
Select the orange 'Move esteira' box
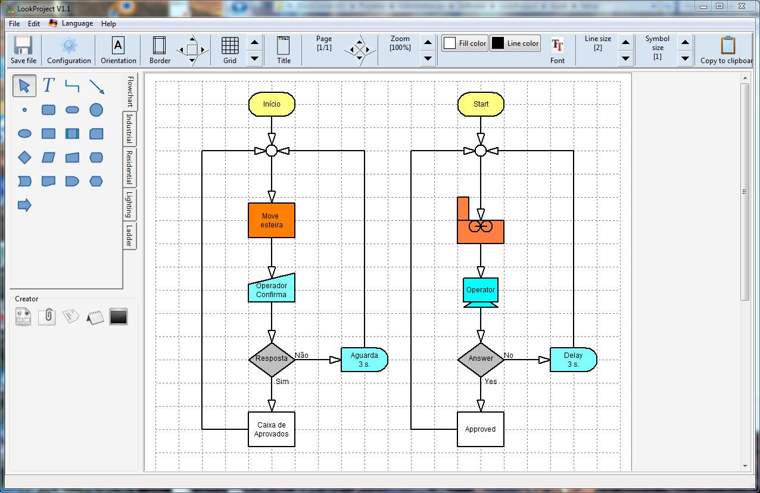(272, 220)
